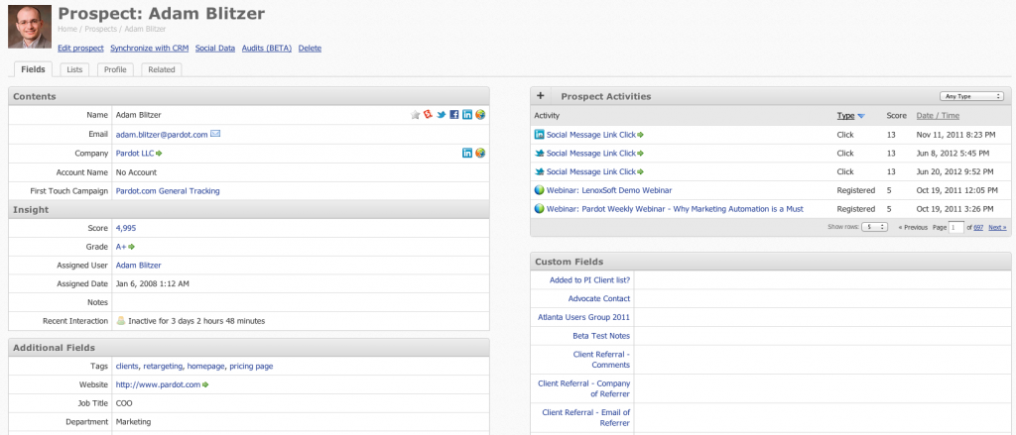Click green arrow on Nov 11, 2011 activity row
This screenshot has width=1016, height=435.
pos(640,136)
